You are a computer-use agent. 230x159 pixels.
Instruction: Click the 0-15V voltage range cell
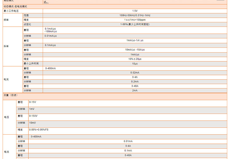click(x=32, y=102)
